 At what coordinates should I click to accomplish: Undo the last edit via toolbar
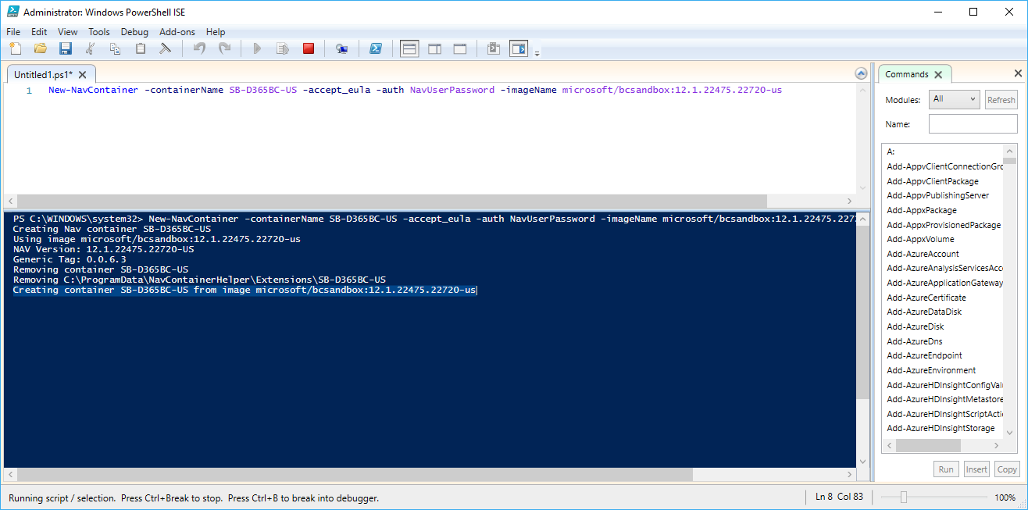coord(198,48)
